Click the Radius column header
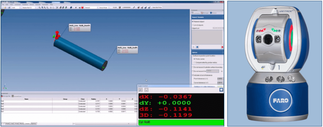323x127 pixels. coord(93,99)
